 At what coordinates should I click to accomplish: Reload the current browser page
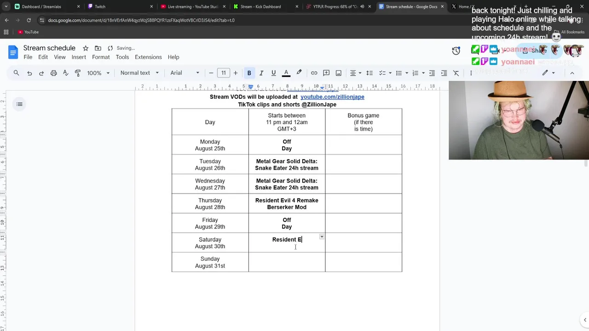pos(29,20)
